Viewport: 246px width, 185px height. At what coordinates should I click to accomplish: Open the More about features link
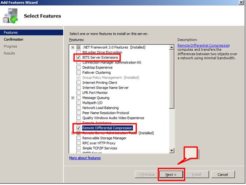[x=85, y=158]
